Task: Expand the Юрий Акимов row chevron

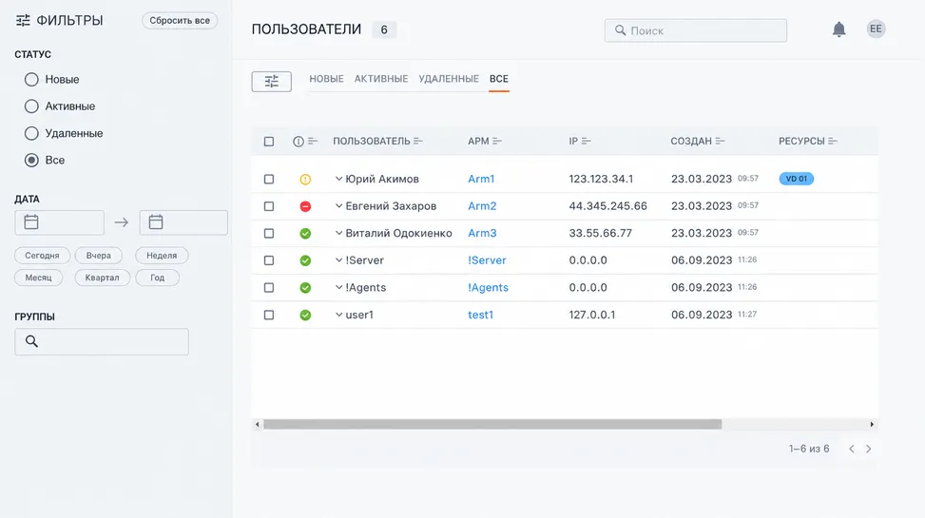Action: click(338, 178)
